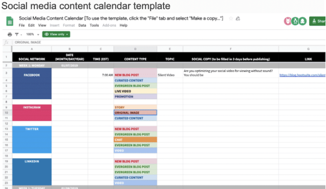Open the Data menu
This screenshot has height=189, width=326.
(82, 25)
